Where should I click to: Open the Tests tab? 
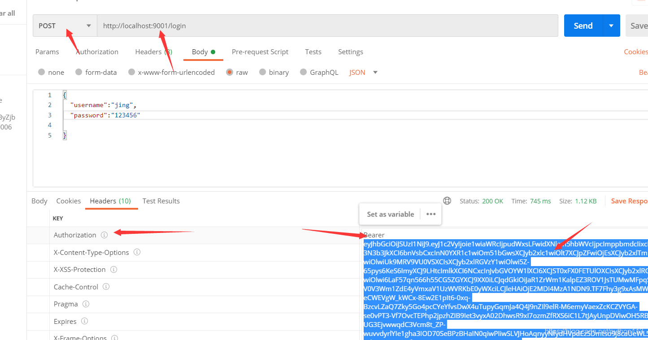point(313,52)
